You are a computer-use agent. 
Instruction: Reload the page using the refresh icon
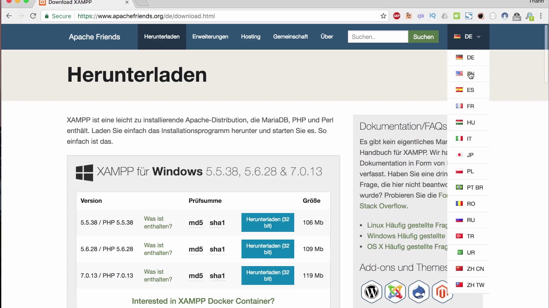pos(33,16)
